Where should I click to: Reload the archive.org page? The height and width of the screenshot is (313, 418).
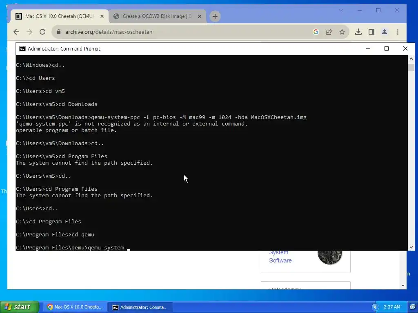(42, 32)
